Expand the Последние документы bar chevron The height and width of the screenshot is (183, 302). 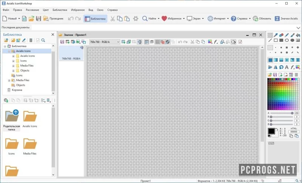(298, 28)
